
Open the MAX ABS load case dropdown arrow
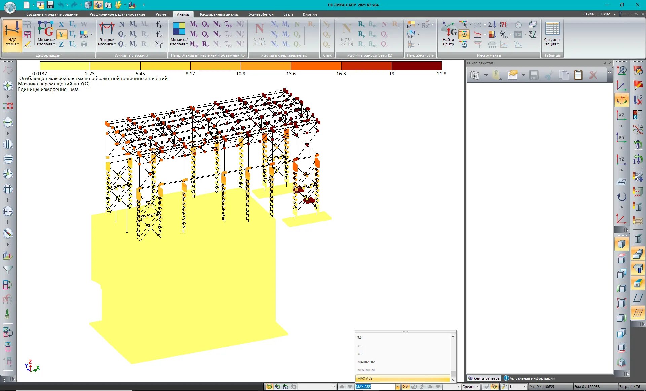[x=397, y=387]
